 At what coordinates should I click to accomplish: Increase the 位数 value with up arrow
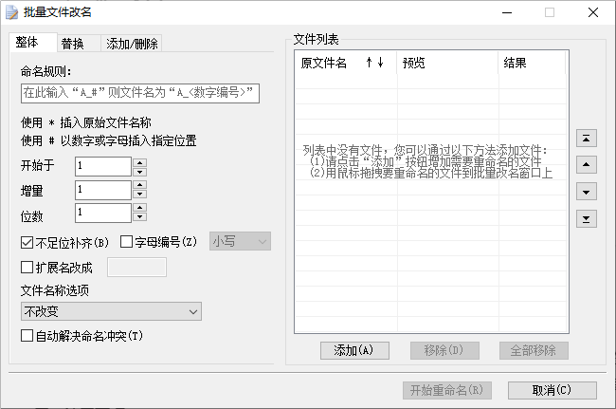coord(140,207)
